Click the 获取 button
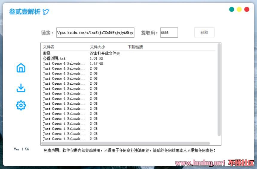The height and width of the screenshot is (169, 257). (204, 32)
